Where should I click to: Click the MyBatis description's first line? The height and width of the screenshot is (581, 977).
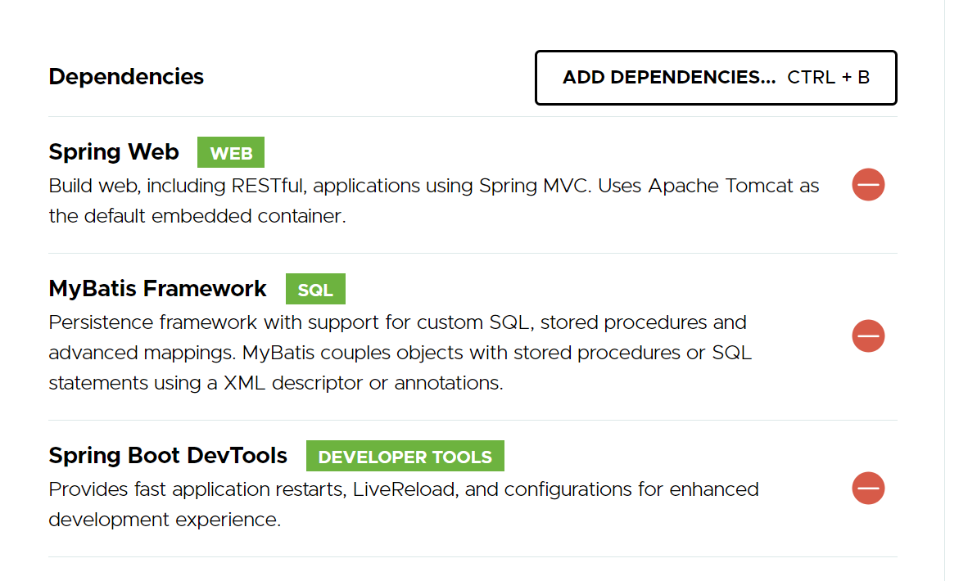pos(397,322)
